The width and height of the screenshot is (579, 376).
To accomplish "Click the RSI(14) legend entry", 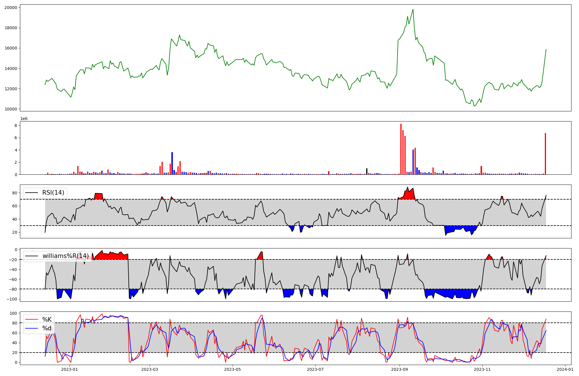I will coord(53,193).
